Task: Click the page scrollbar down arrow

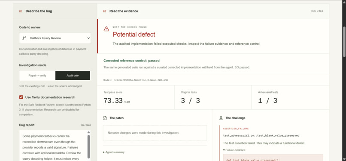Action: click(x=344, y=159)
